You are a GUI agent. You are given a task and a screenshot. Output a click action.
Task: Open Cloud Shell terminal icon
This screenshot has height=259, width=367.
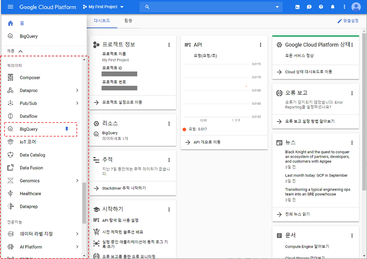pyautogui.click(x=298, y=7)
